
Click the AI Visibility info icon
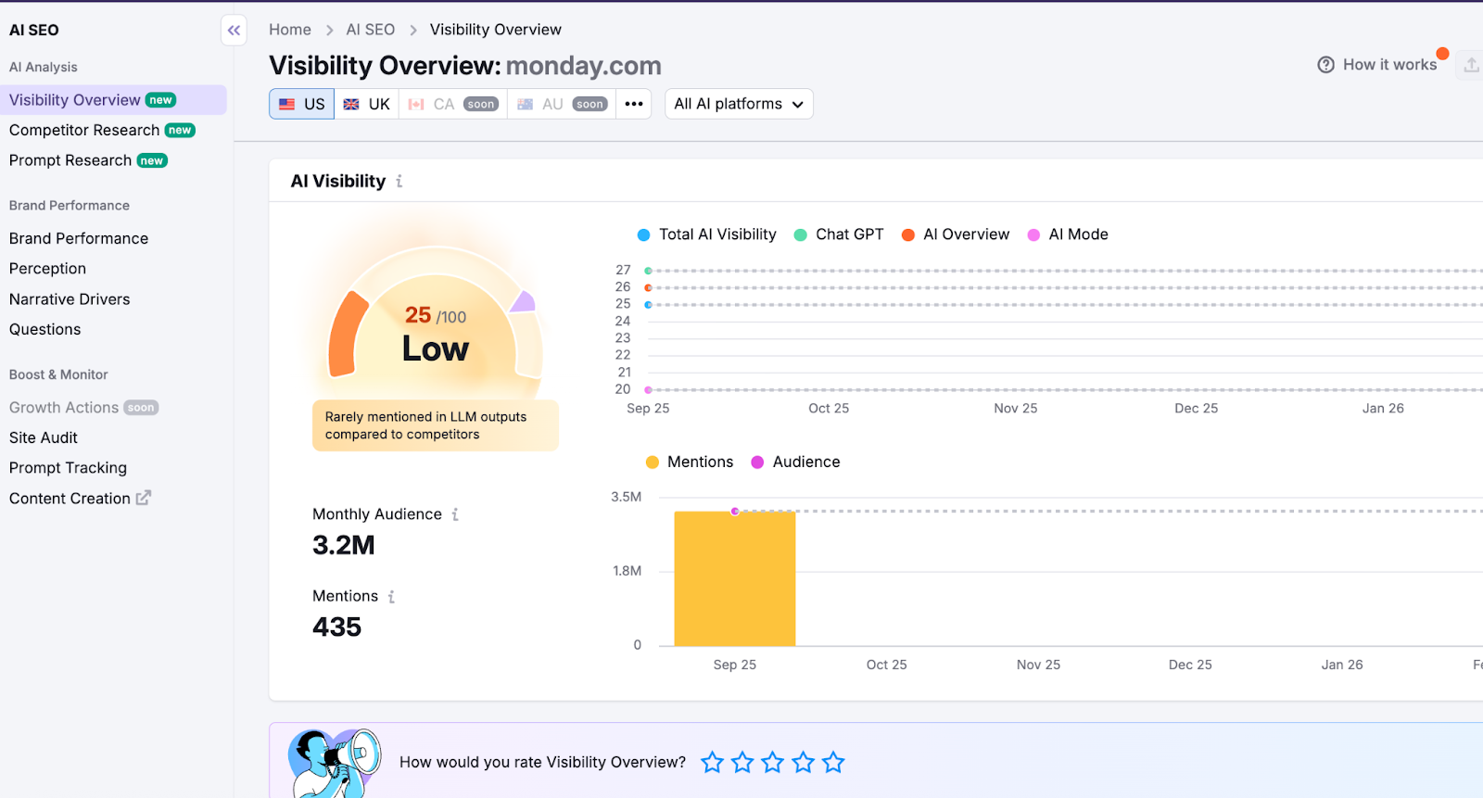pos(399,182)
